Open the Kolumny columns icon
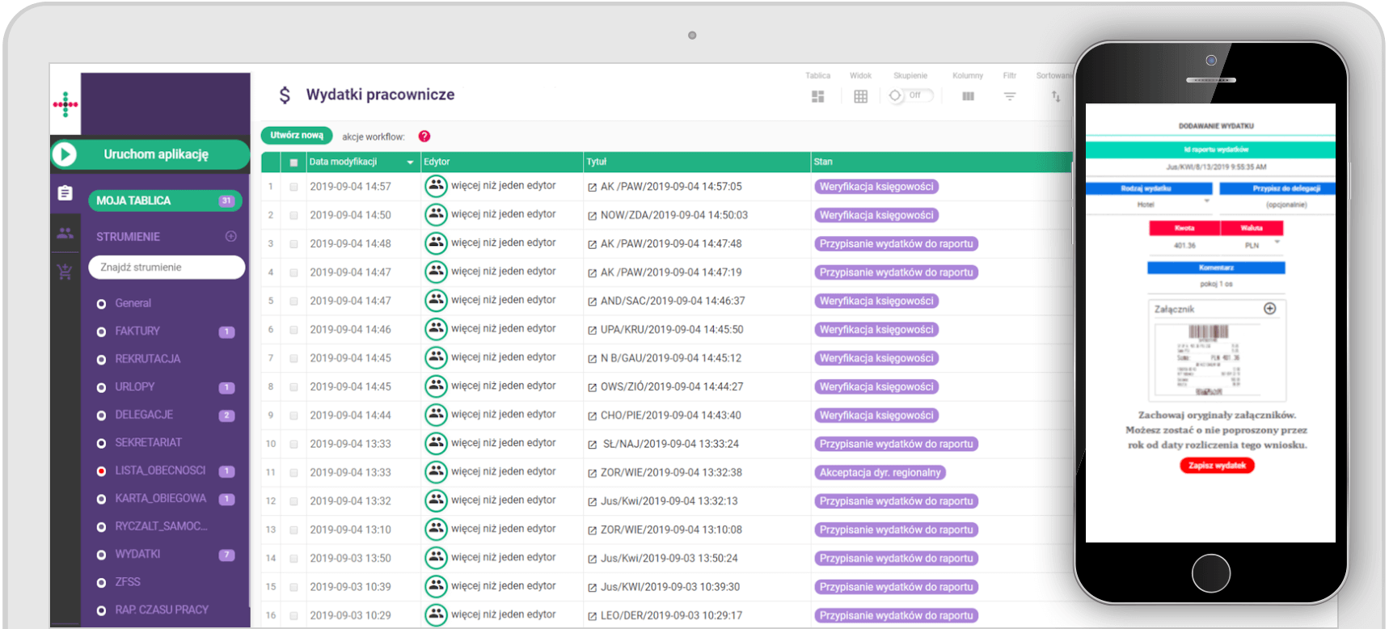The image size is (1389, 629). [x=968, y=96]
